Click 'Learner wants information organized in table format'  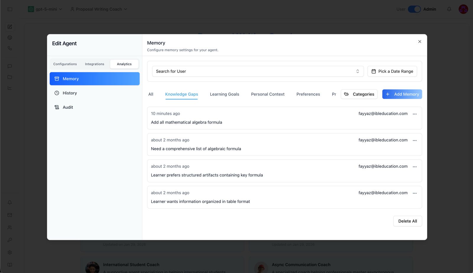pyautogui.click(x=200, y=201)
